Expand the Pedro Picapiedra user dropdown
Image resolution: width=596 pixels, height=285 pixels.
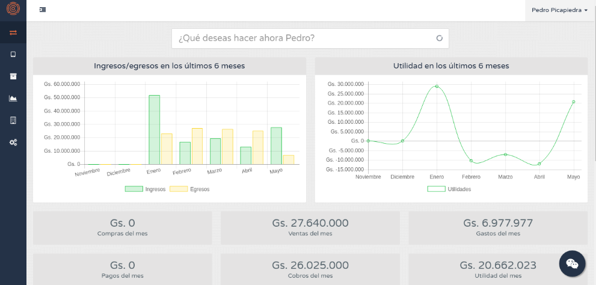(560, 10)
